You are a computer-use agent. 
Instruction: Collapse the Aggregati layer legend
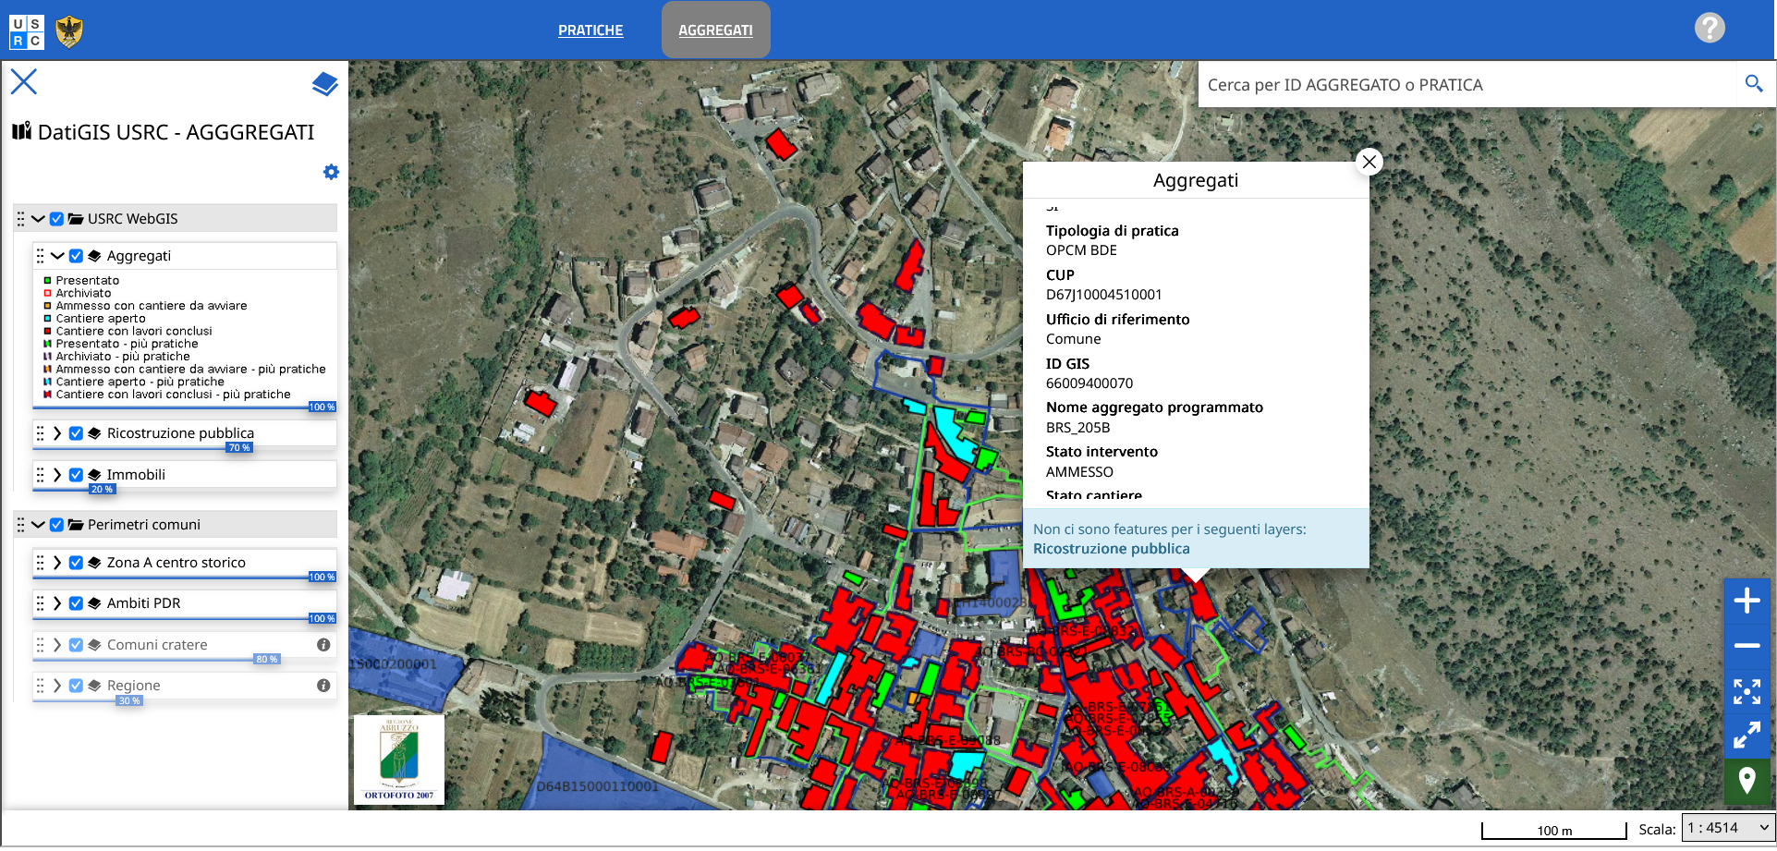pyautogui.click(x=57, y=256)
